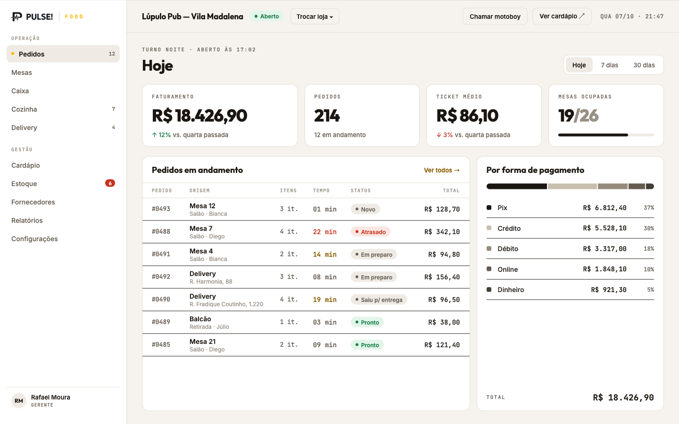The height and width of the screenshot is (424, 679).
Task: Click the Ver todos link
Action: coord(442,170)
